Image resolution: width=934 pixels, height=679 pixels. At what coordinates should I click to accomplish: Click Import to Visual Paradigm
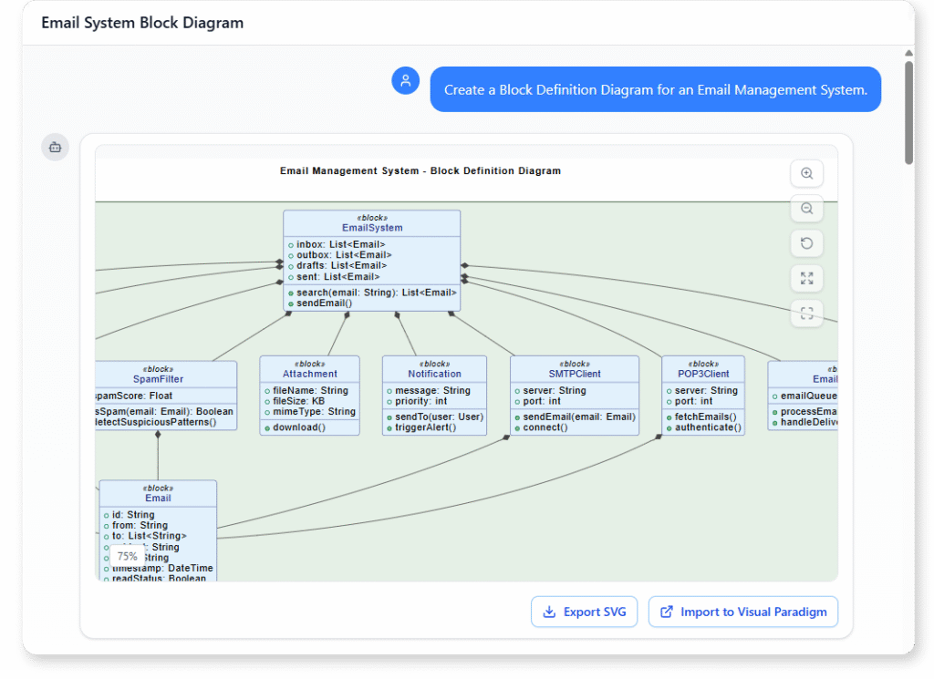click(x=743, y=612)
